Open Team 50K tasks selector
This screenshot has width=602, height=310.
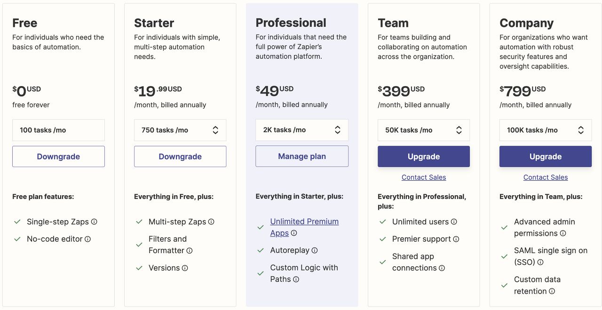tap(424, 130)
